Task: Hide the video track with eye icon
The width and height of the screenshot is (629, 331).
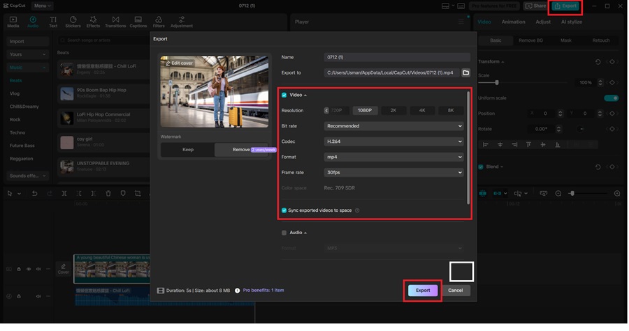Action: coord(29,269)
